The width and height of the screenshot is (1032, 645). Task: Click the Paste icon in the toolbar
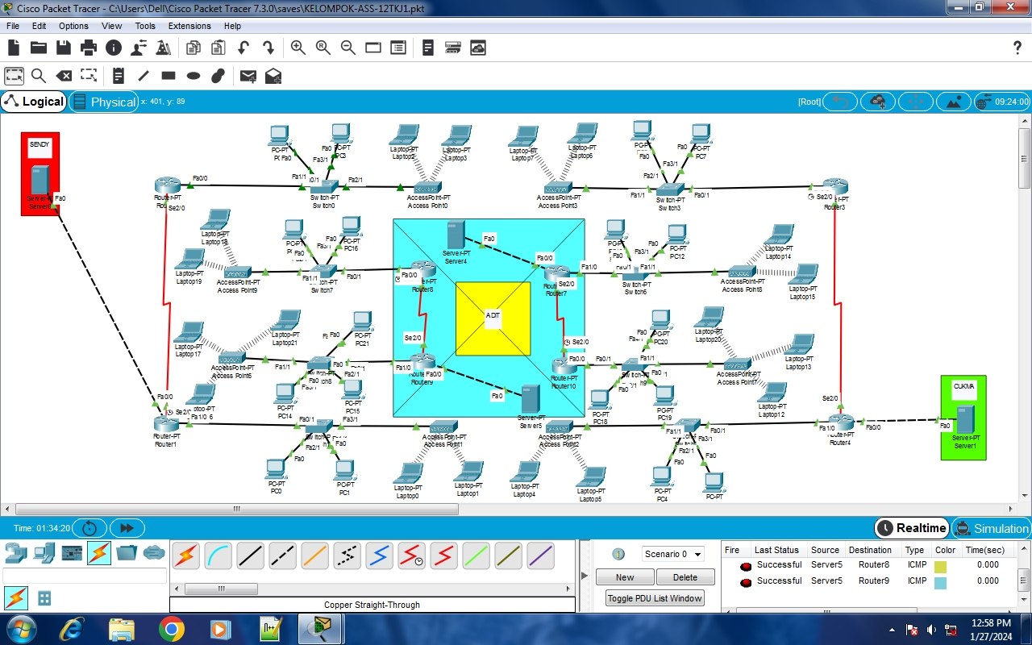click(x=218, y=48)
